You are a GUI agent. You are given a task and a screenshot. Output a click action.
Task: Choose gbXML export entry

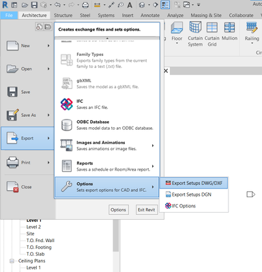107,84
